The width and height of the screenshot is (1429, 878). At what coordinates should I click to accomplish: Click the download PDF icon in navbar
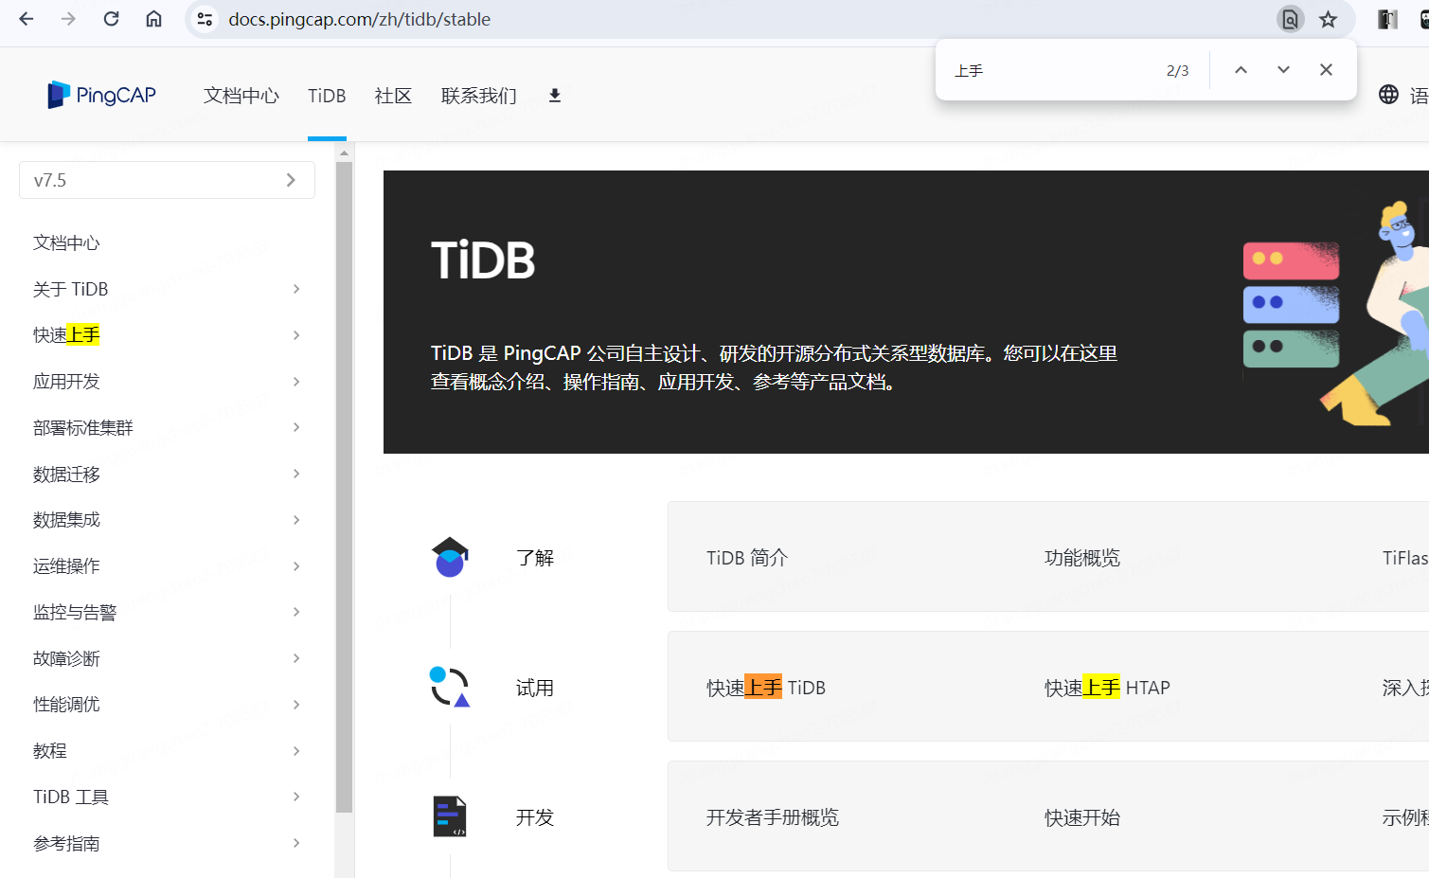[x=555, y=95]
